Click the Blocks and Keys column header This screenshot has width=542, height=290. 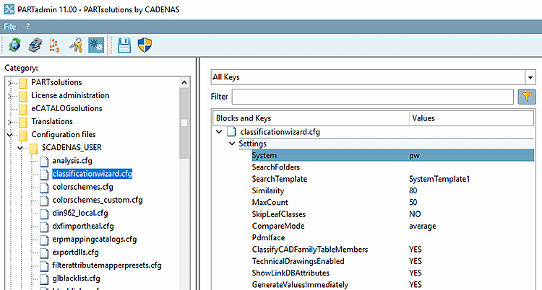click(311, 118)
